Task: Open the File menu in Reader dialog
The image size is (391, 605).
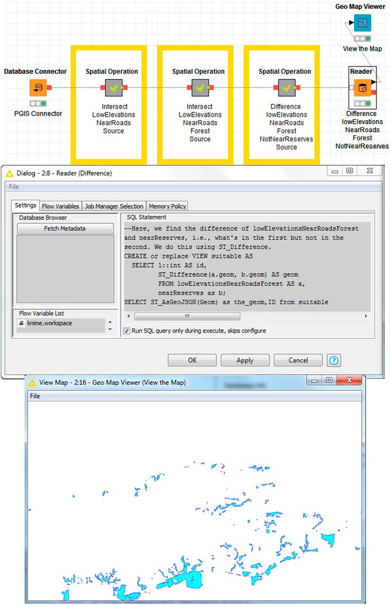Action: tap(14, 187)
